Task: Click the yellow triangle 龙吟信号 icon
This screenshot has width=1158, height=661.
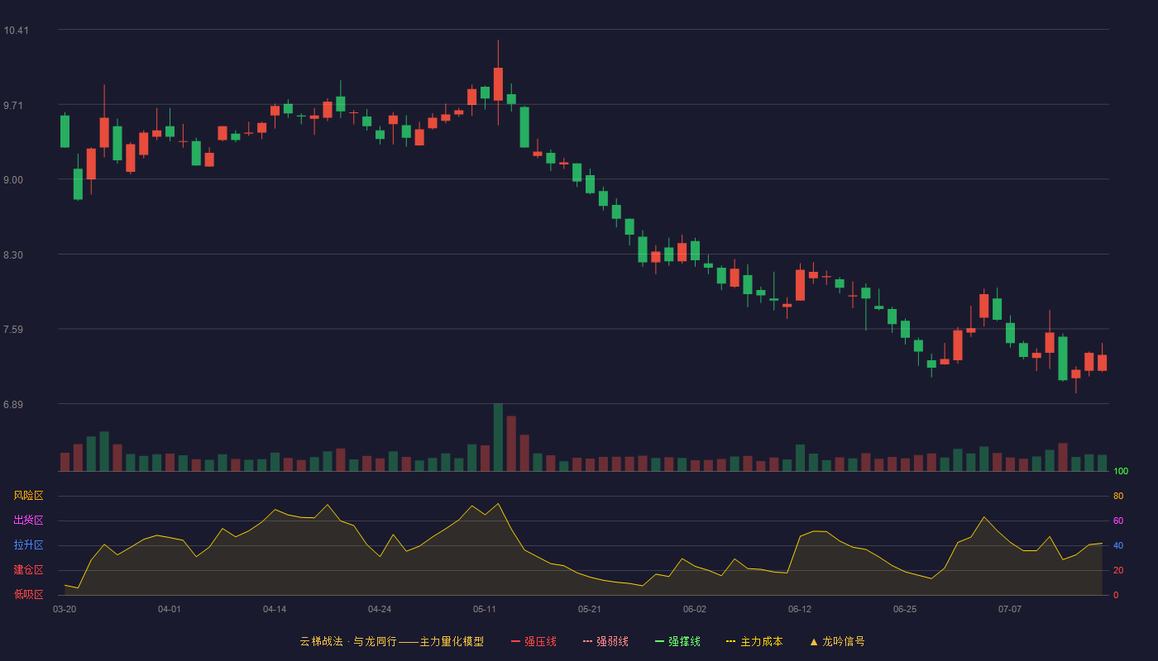Action: click(814, 641)
